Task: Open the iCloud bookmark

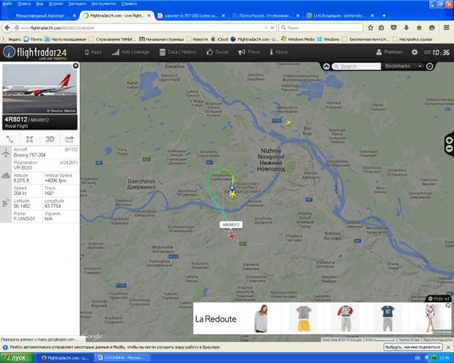Action: tap(219, 39)
